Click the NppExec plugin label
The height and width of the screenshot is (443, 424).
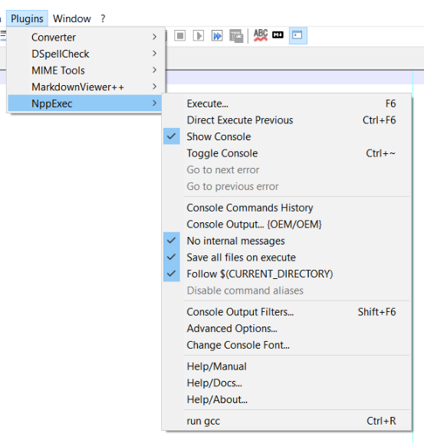click(52, 103)
